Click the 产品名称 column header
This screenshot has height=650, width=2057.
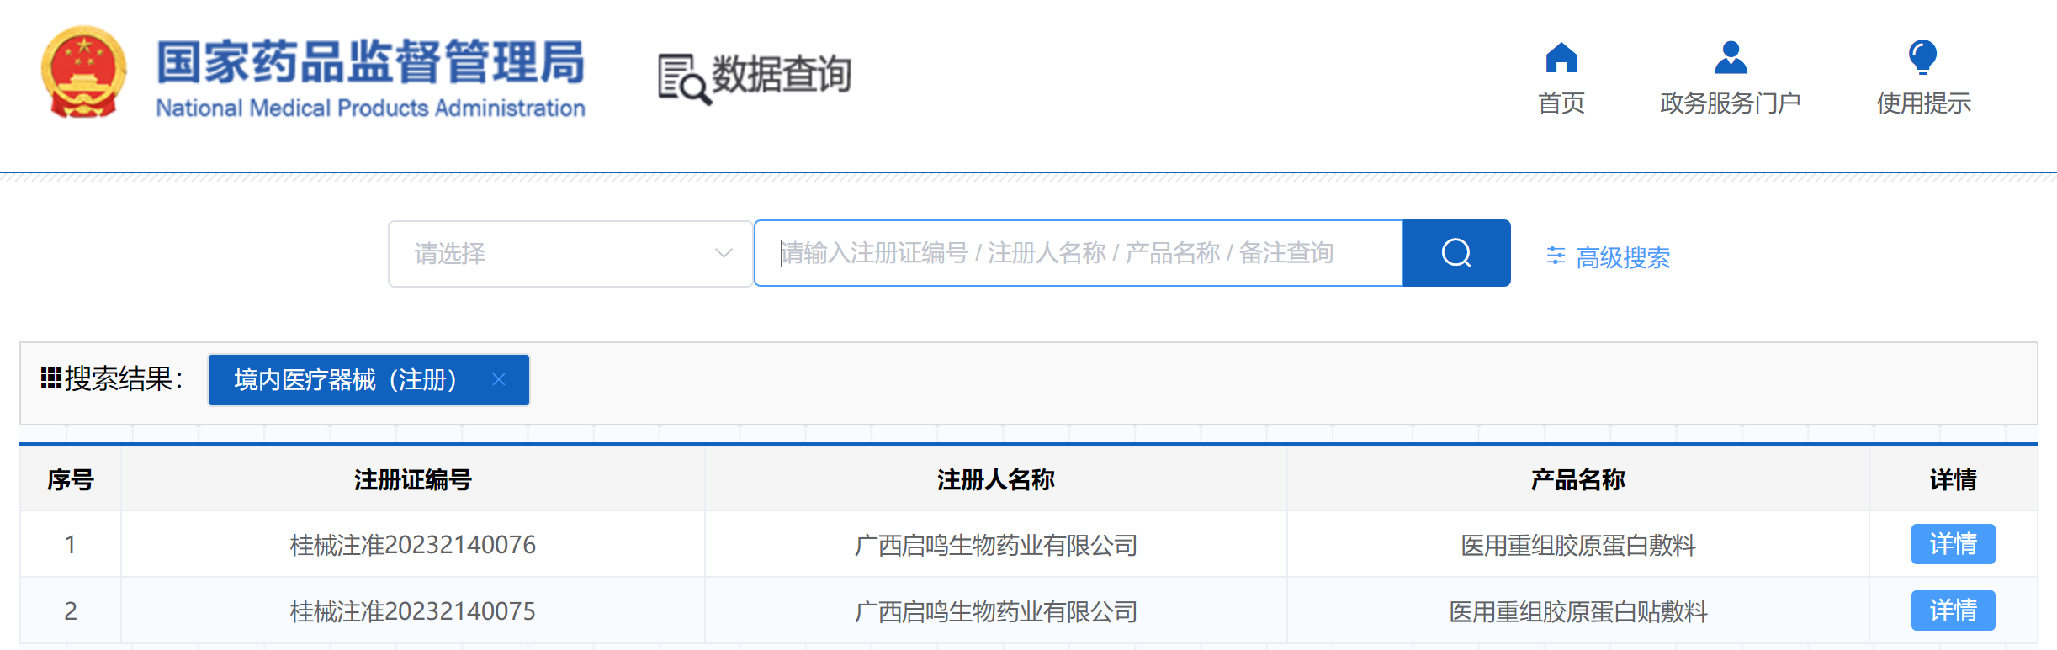[x=1577, y=480]
